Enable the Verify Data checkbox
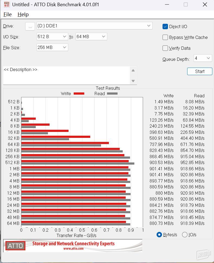 [165, 48]
